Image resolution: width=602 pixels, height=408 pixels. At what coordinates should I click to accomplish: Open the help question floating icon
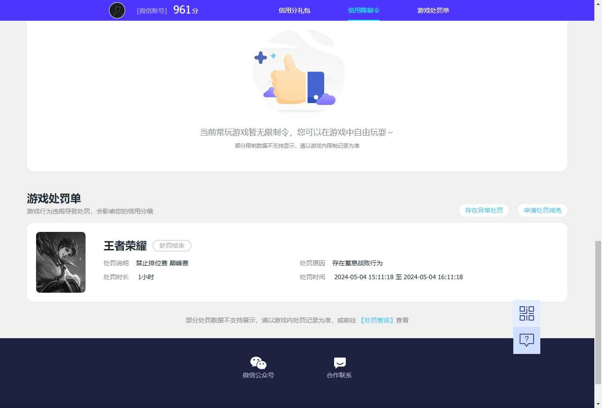pos(527,340)
